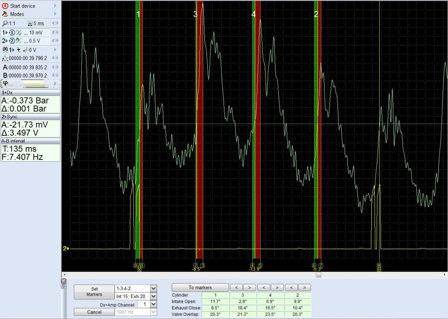The height and width of the screenshot is (319, 448).
Task: Click the magnifier 1:1 zoom icon
Action: coord(5,23)
